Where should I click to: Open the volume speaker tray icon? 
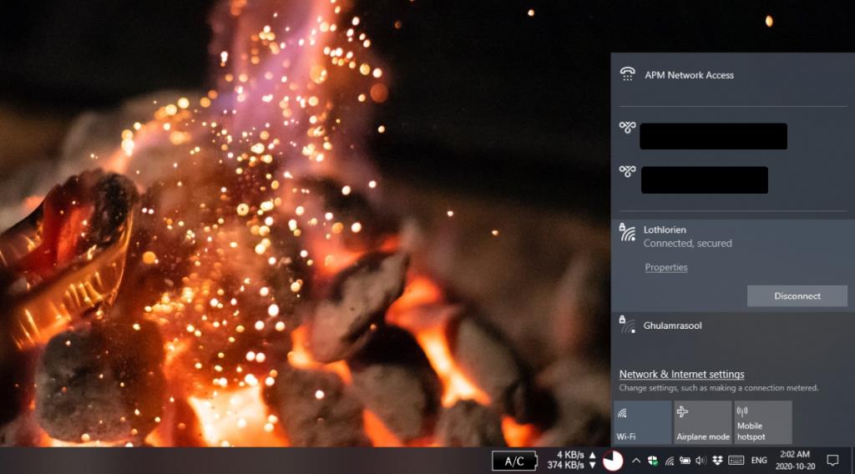coord(701,461)
